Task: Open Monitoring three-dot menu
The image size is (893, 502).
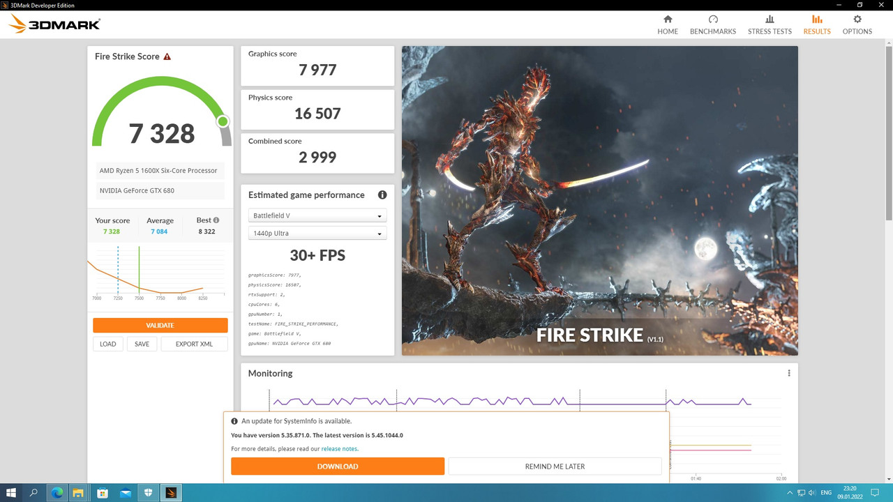Action: pos(789,373)
